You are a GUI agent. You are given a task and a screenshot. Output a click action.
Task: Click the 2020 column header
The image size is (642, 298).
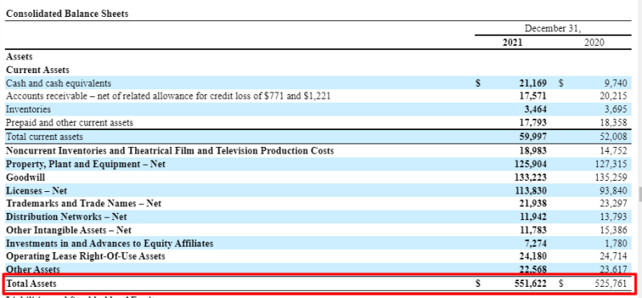594,43
